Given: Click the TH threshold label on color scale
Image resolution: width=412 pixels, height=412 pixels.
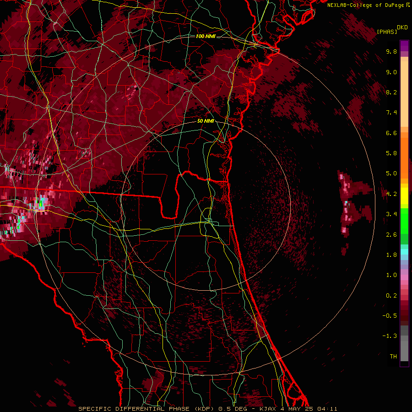Looking at the screenshot, I should 393,356.
